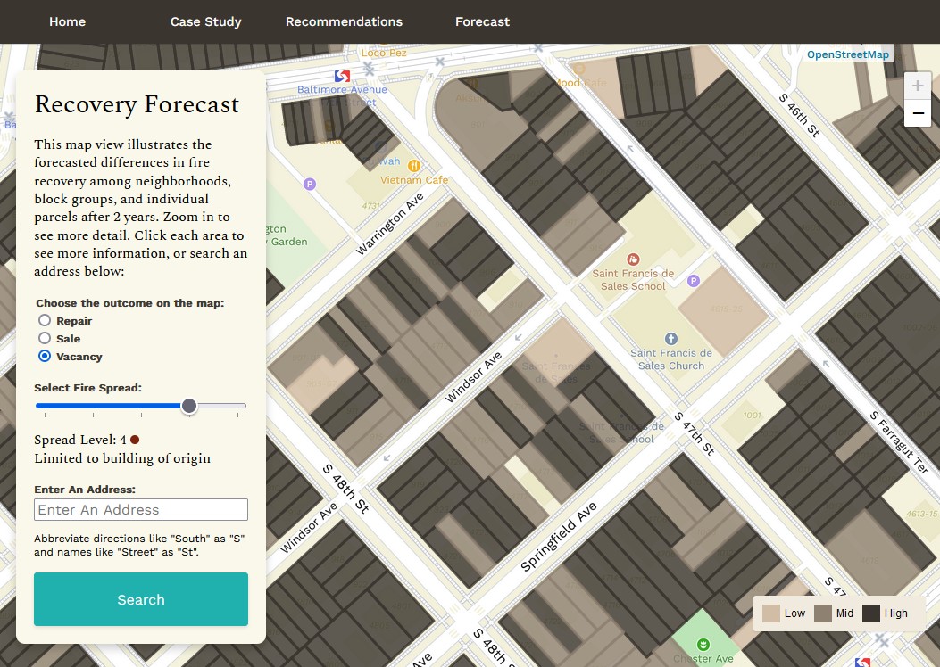Click the Warrington Ave street label

(x=390, y=224)
